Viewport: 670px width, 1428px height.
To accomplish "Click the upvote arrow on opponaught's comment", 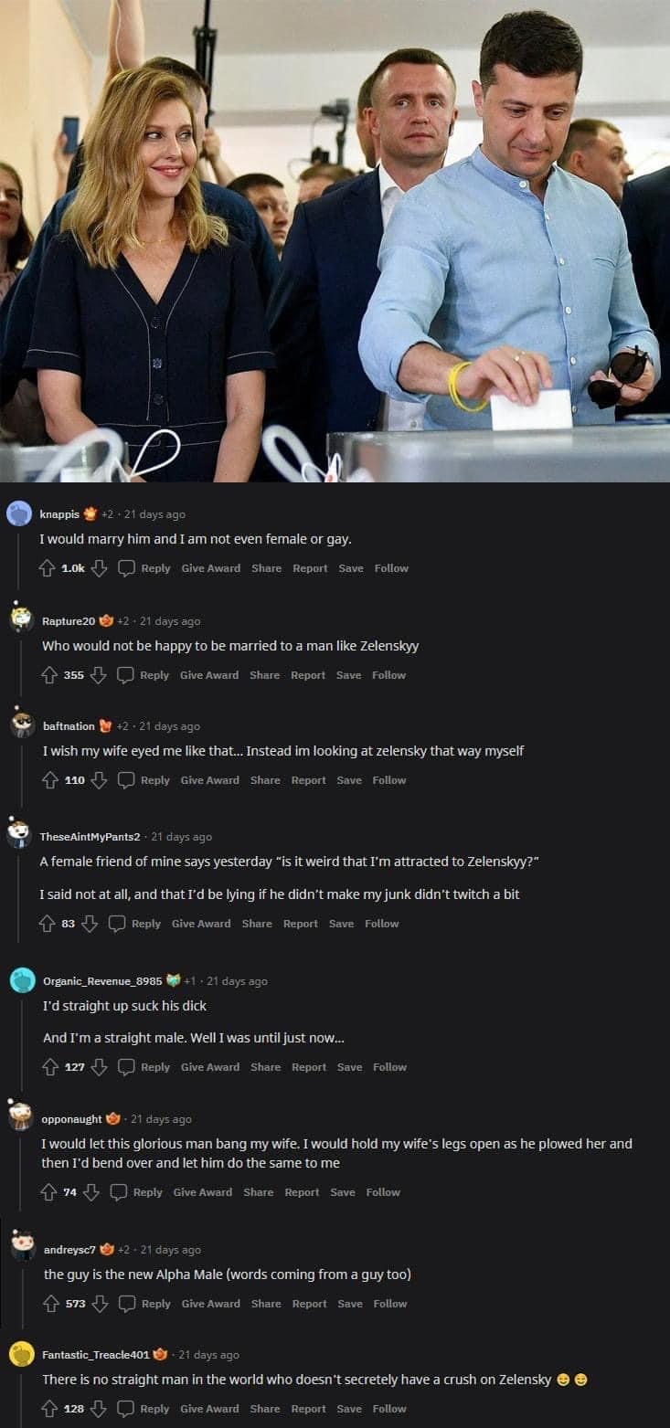I will click(49, 1192).
